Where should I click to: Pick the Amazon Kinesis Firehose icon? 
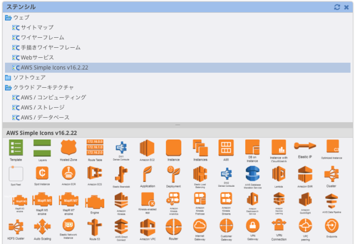(200, 198)
